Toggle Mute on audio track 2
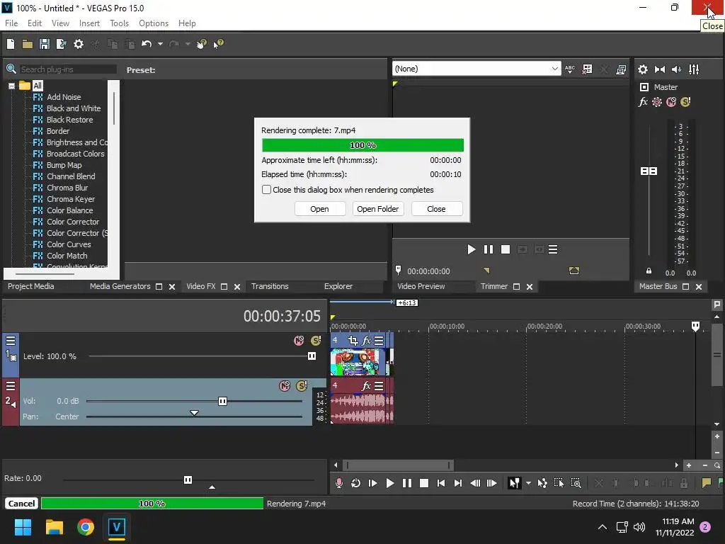This screenshot has width=725, height=544. pos(285,386)
